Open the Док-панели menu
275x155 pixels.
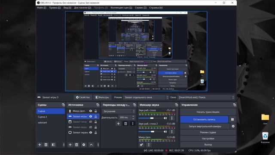click(x=82, y=8)
